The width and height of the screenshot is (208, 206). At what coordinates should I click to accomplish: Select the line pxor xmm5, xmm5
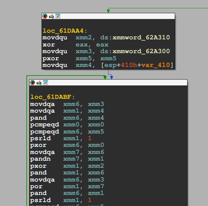(x=79, y=58)
